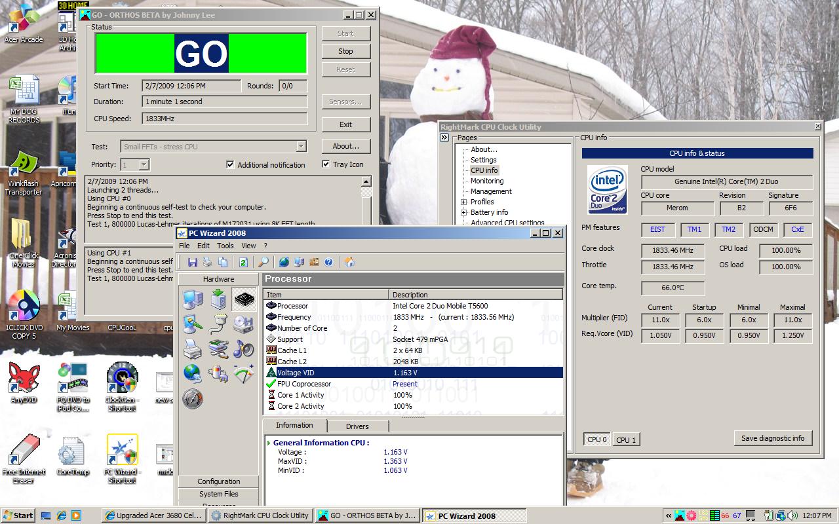Click the ORTHOS log scrollbar up arrow
The image size is (839, 524).
coord(366,181)
